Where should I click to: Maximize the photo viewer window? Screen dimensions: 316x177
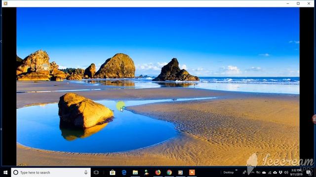point(298,3)
